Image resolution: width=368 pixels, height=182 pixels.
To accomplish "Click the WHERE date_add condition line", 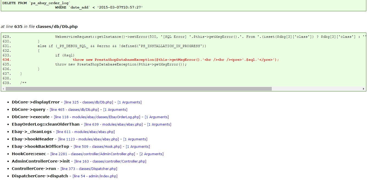I will click(x=99, y=7).
